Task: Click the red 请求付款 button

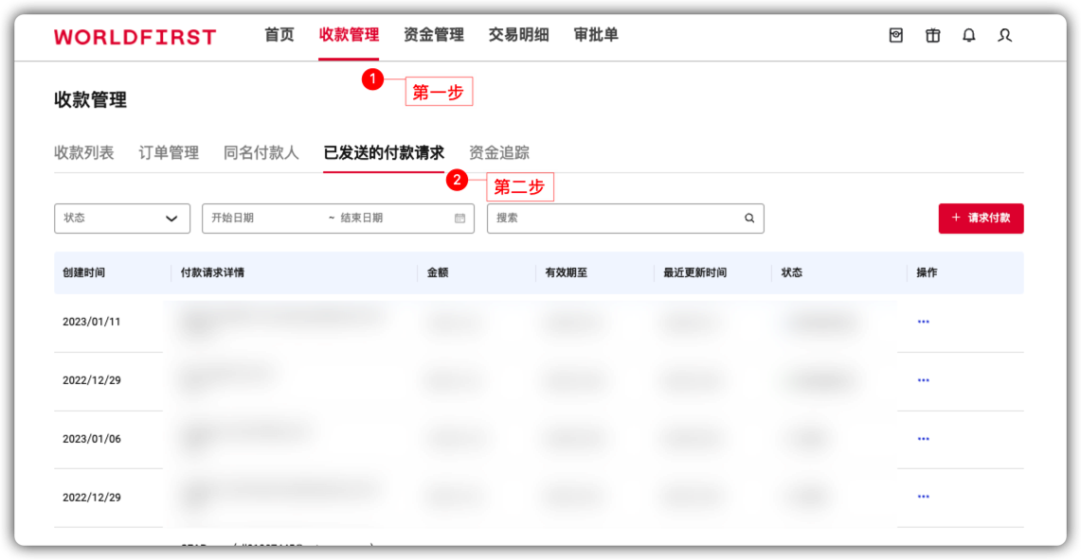Action: point(981,219)
